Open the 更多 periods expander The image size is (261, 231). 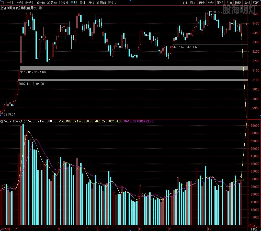point(112,3)
